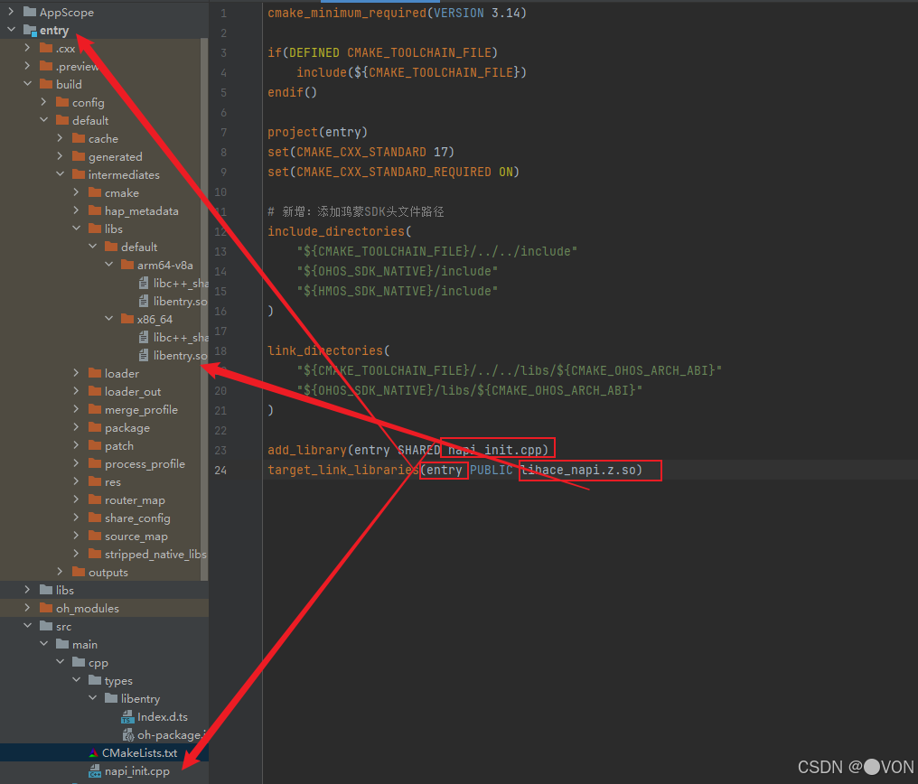
Task: Expand the loader_out folder
Action: point(77,391)
